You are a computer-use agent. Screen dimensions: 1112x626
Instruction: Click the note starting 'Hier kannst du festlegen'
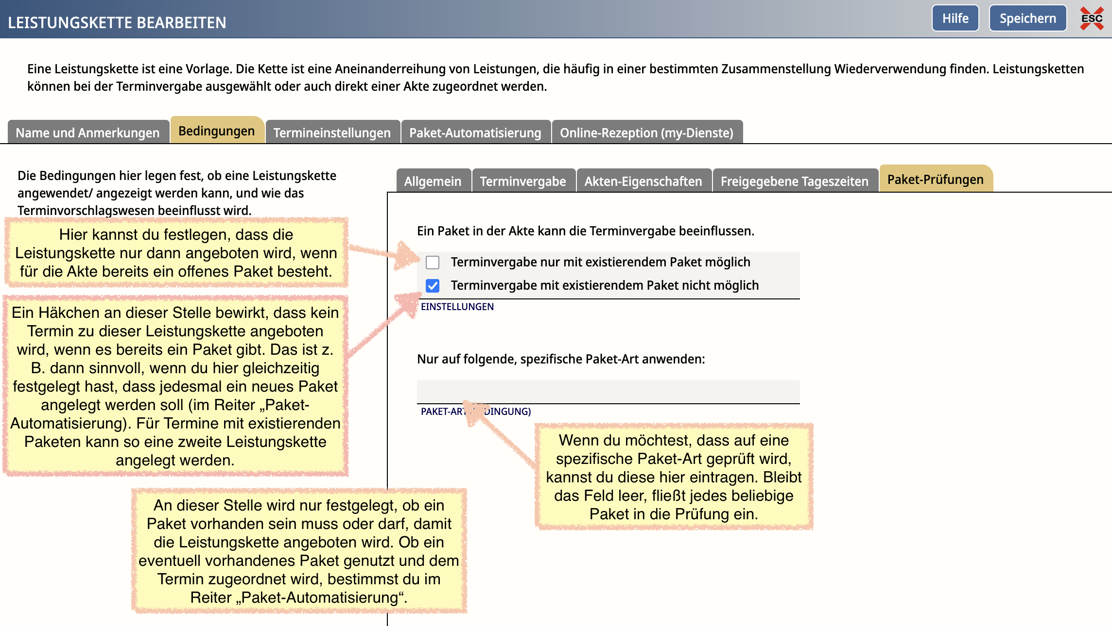[176, 253]
